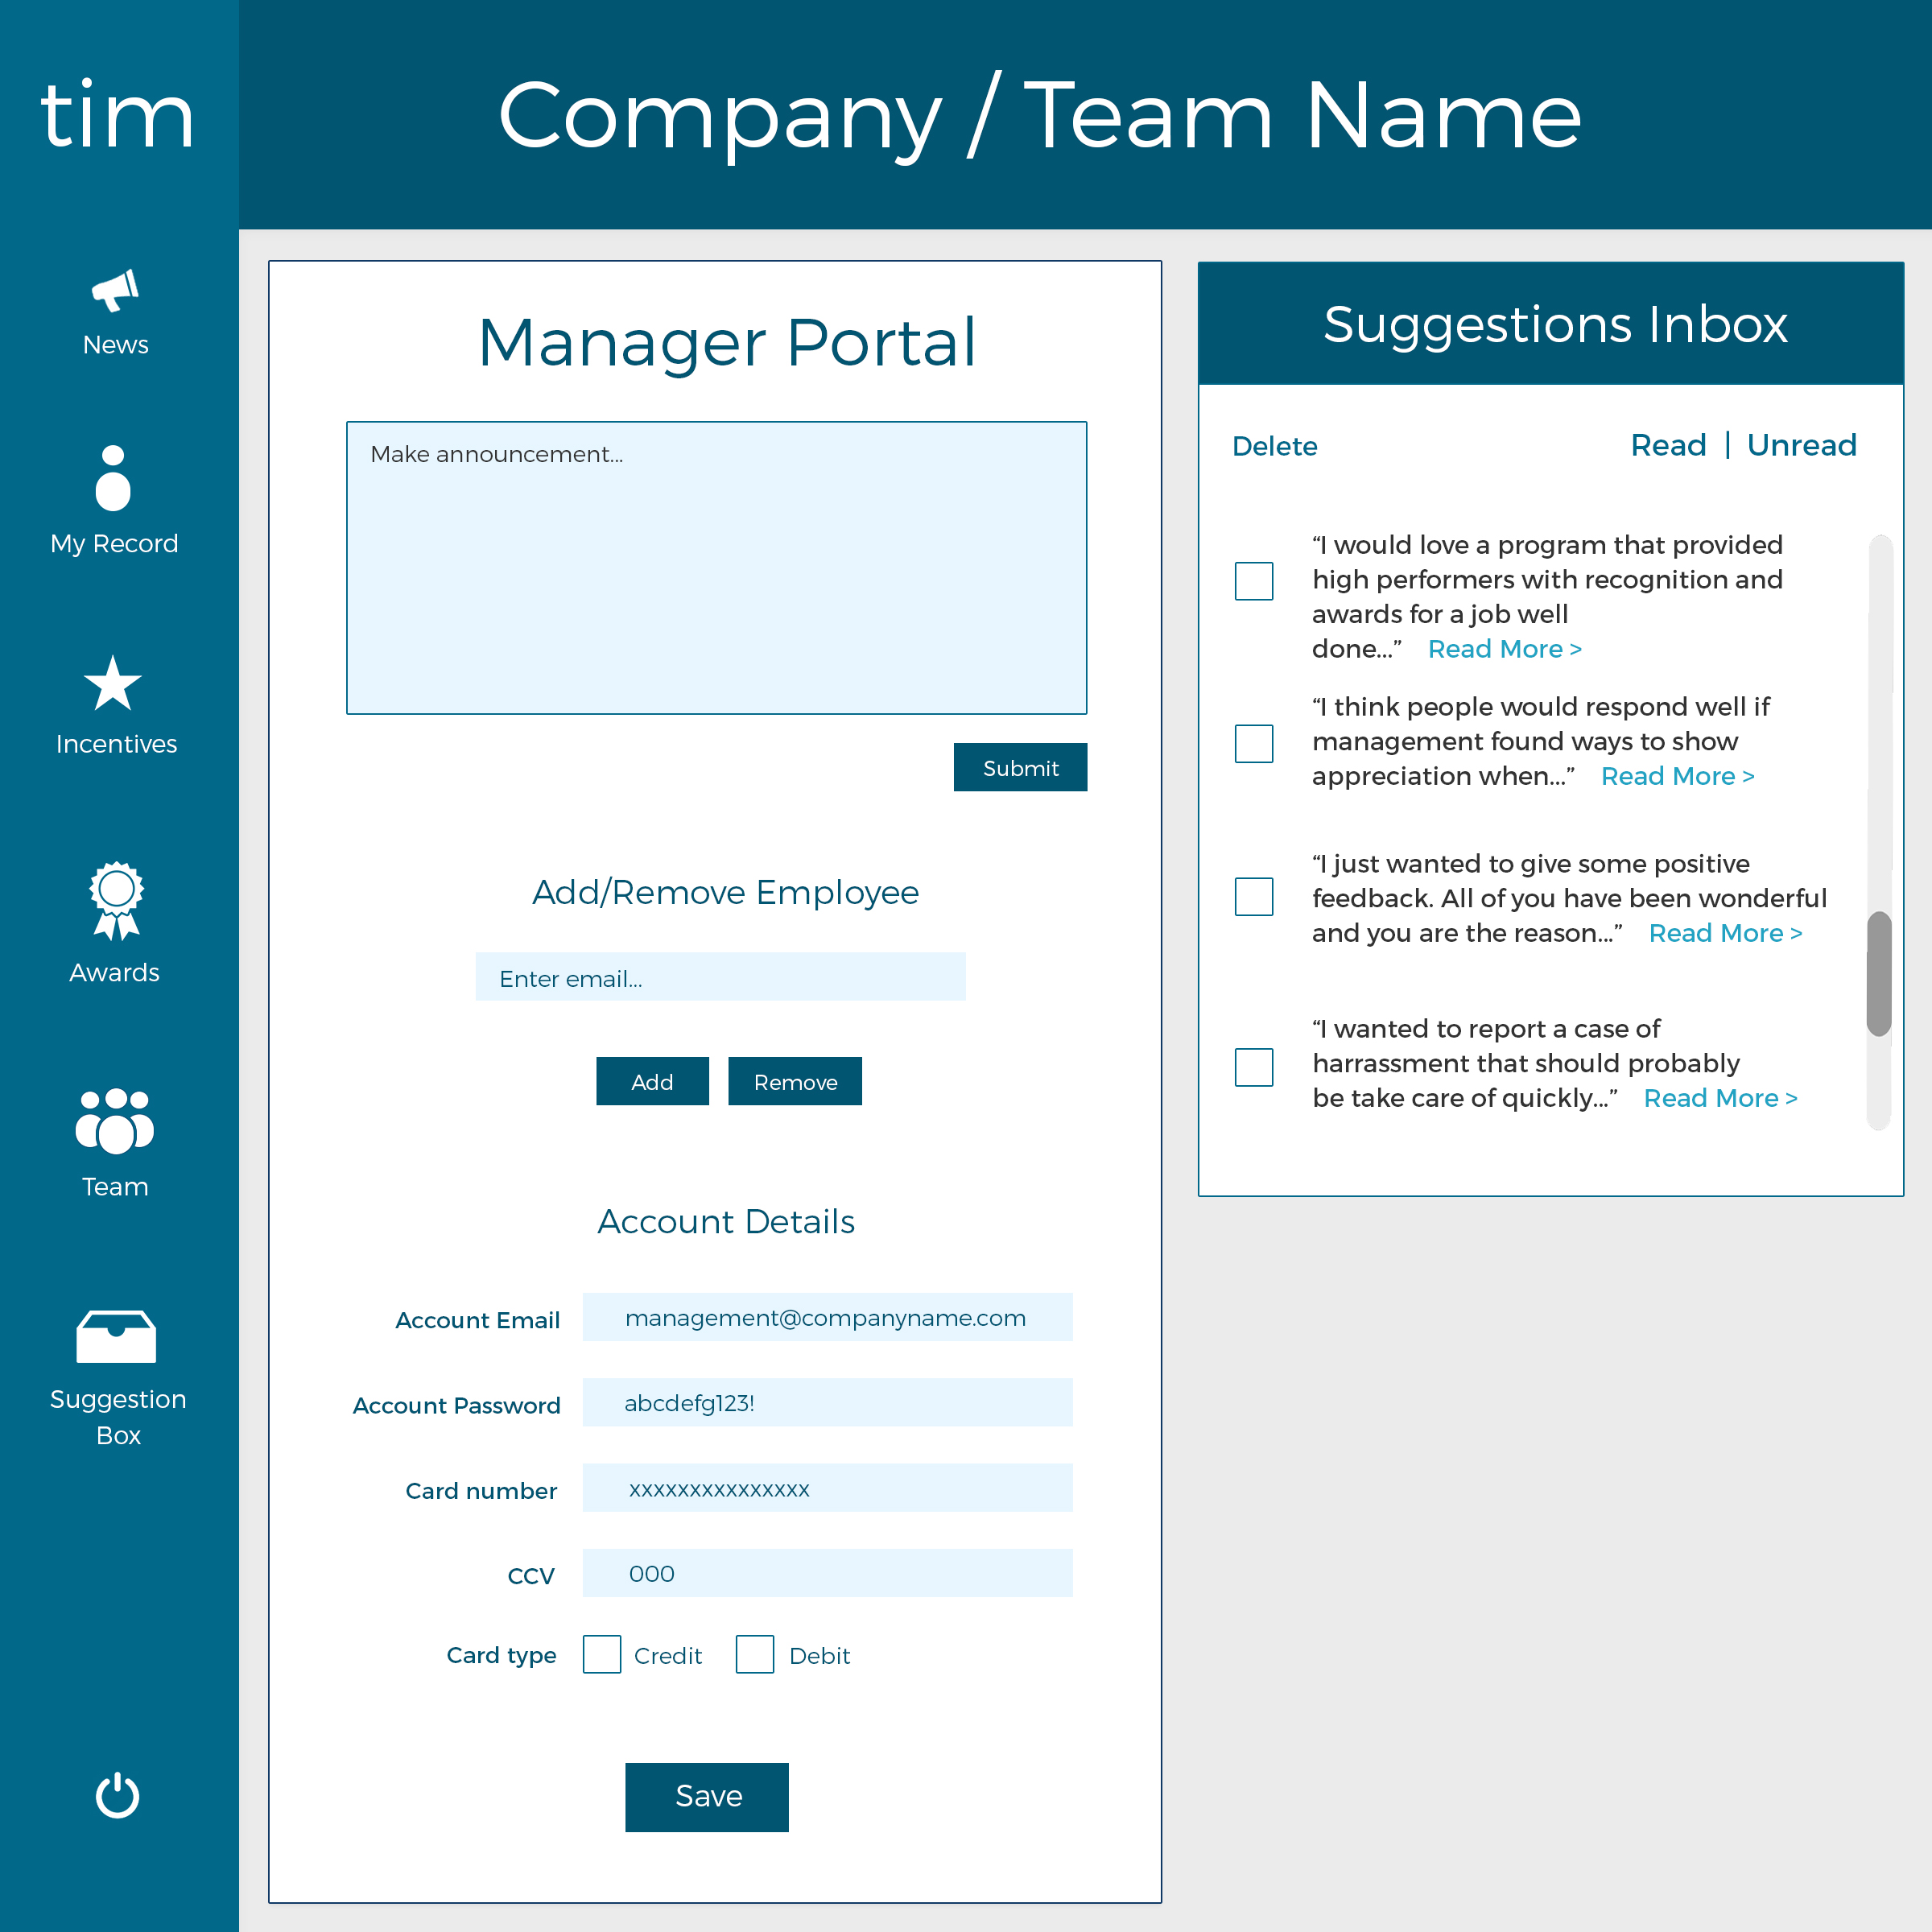The image size is (1932, 1932).
Task: Open the My Record person icon
Action: [x=113, y=478]
